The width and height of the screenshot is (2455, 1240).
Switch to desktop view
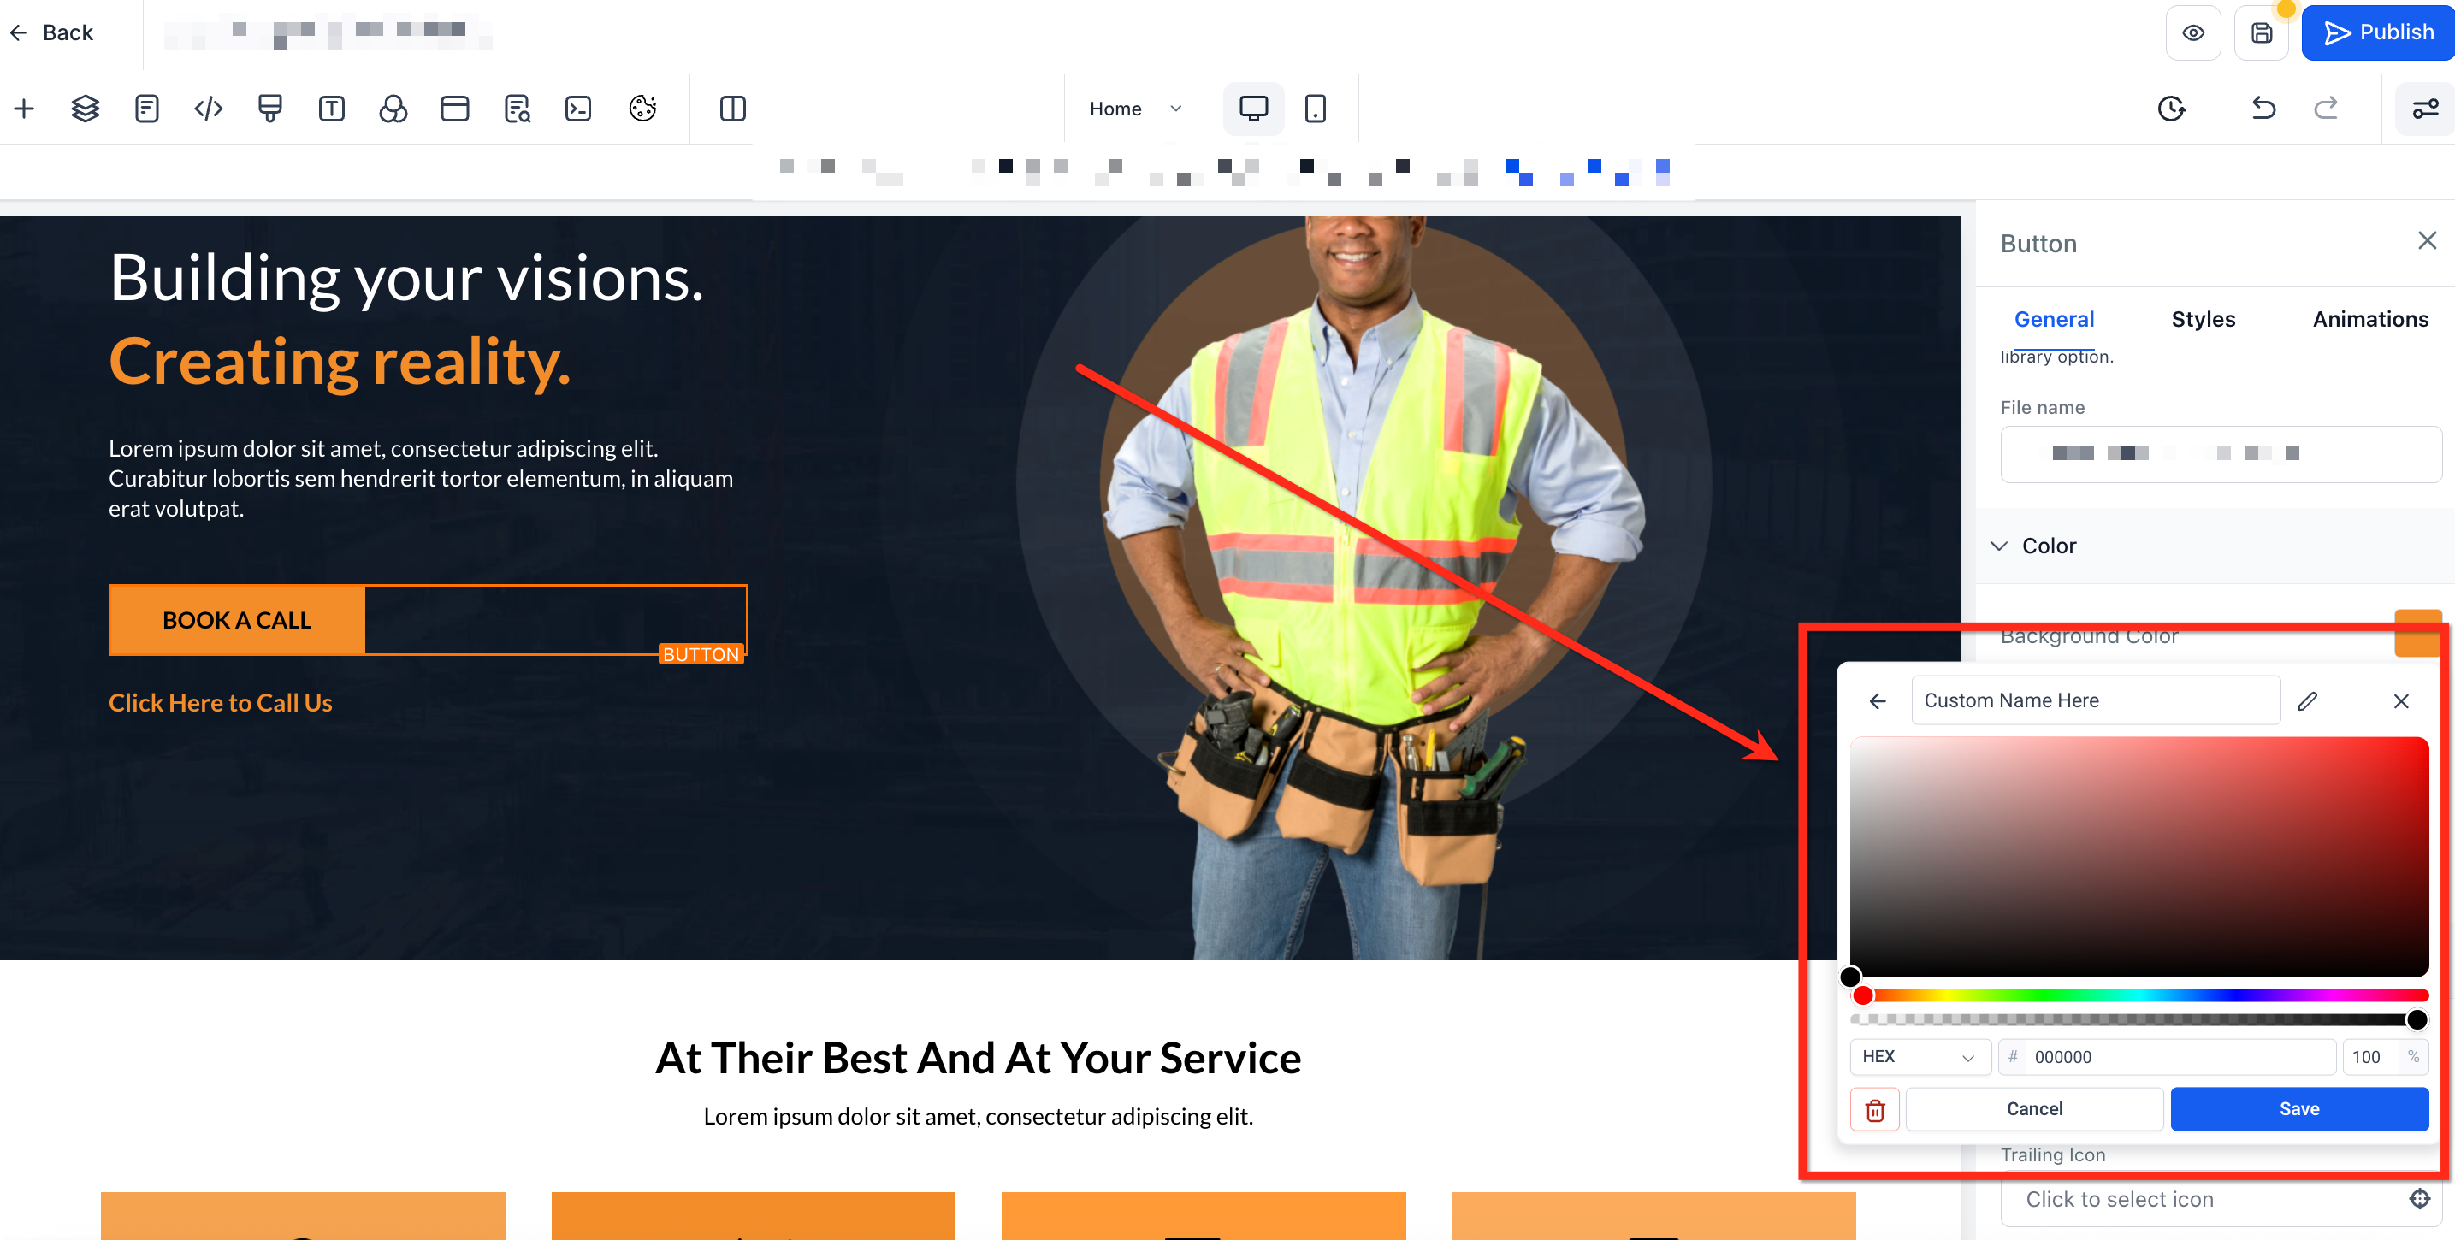click(1252, 109)
